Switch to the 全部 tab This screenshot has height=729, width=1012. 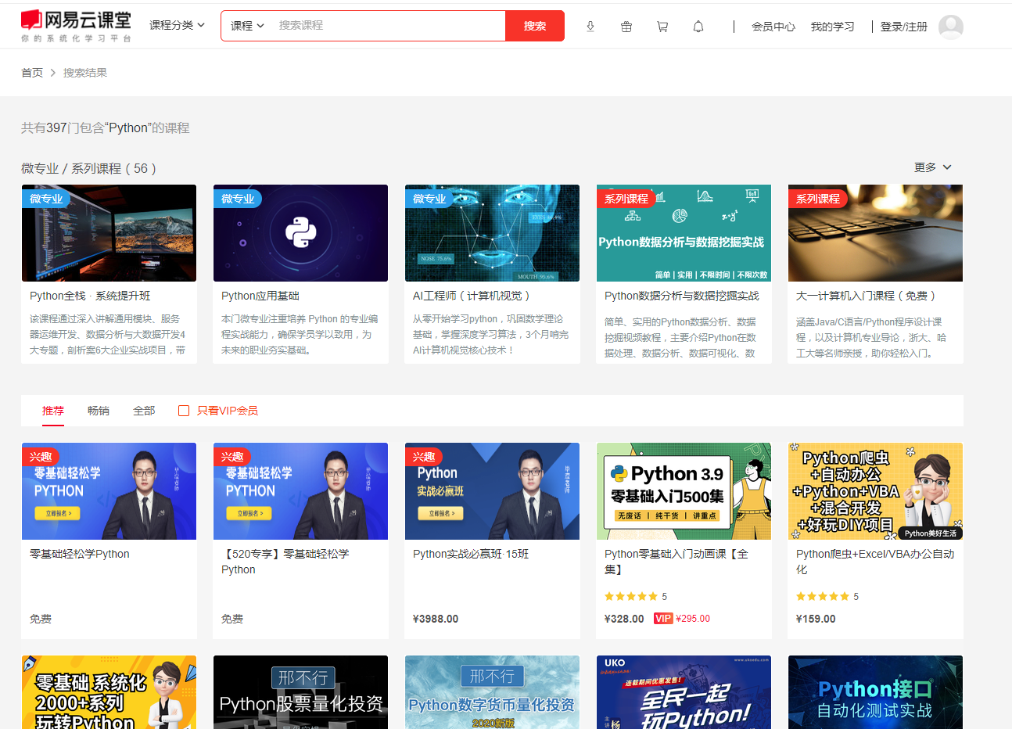144,411
